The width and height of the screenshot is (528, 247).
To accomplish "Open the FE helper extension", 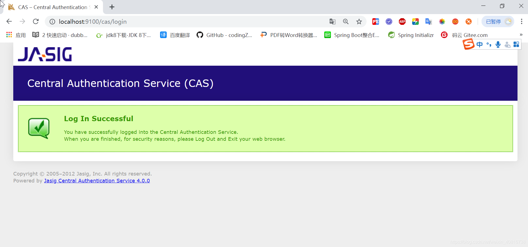I will point(376,22).
